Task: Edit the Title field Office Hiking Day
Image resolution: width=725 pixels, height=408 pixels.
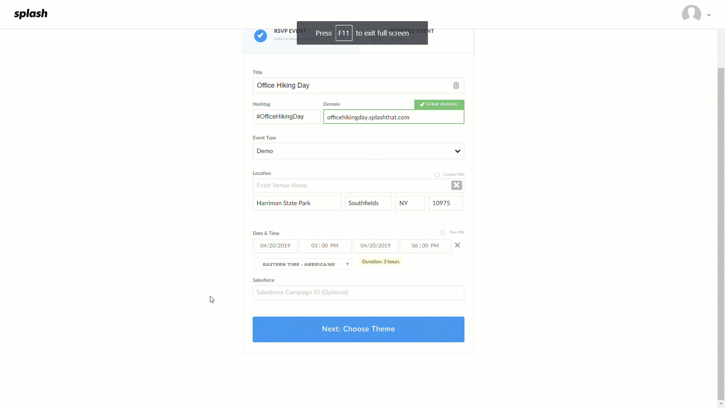Action: (358, 85)
